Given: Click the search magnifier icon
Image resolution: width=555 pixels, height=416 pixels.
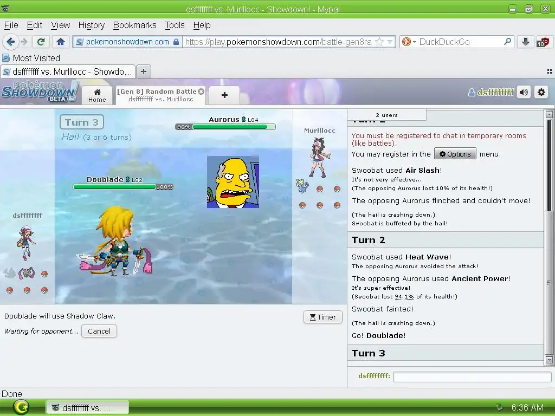Looking at the screenshot, I should [507, 42].
